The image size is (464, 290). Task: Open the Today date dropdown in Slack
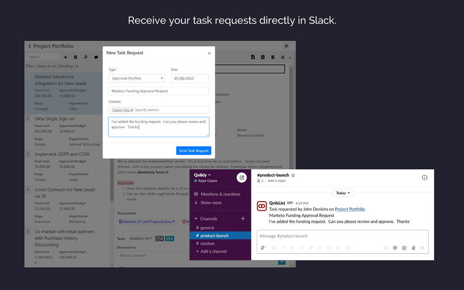point(343,193)
